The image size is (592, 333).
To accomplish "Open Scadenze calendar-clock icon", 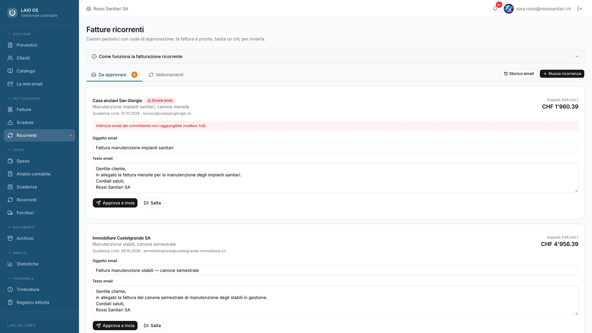I will coord(10,187).
